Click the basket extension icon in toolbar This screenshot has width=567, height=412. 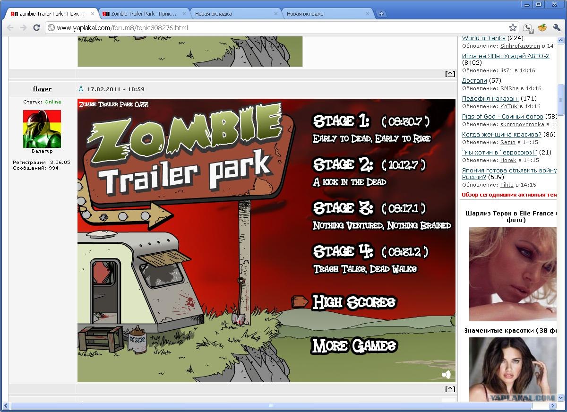coord(542,28)
